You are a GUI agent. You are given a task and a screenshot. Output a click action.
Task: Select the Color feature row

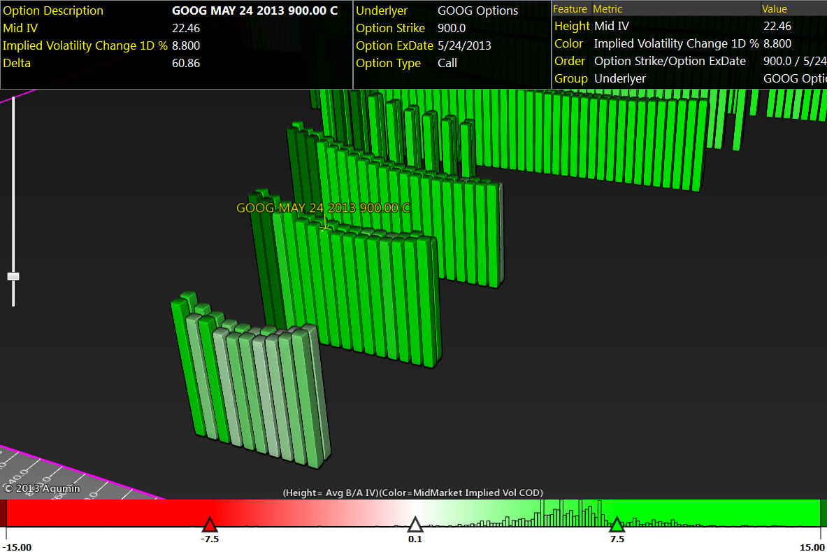click(568, 43)
